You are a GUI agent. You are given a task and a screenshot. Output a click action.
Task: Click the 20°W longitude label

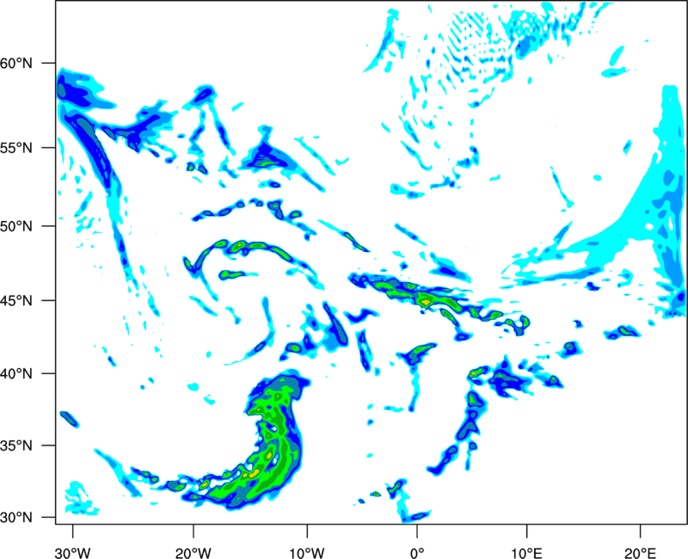193,553
